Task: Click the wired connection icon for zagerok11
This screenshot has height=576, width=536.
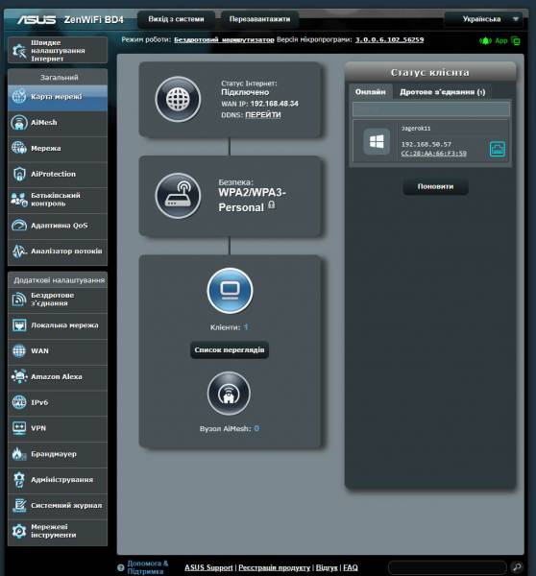Action: pyautogui.click(x=498, y=149)
